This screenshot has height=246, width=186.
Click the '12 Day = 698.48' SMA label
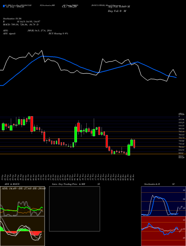click(x=15, y=7)
